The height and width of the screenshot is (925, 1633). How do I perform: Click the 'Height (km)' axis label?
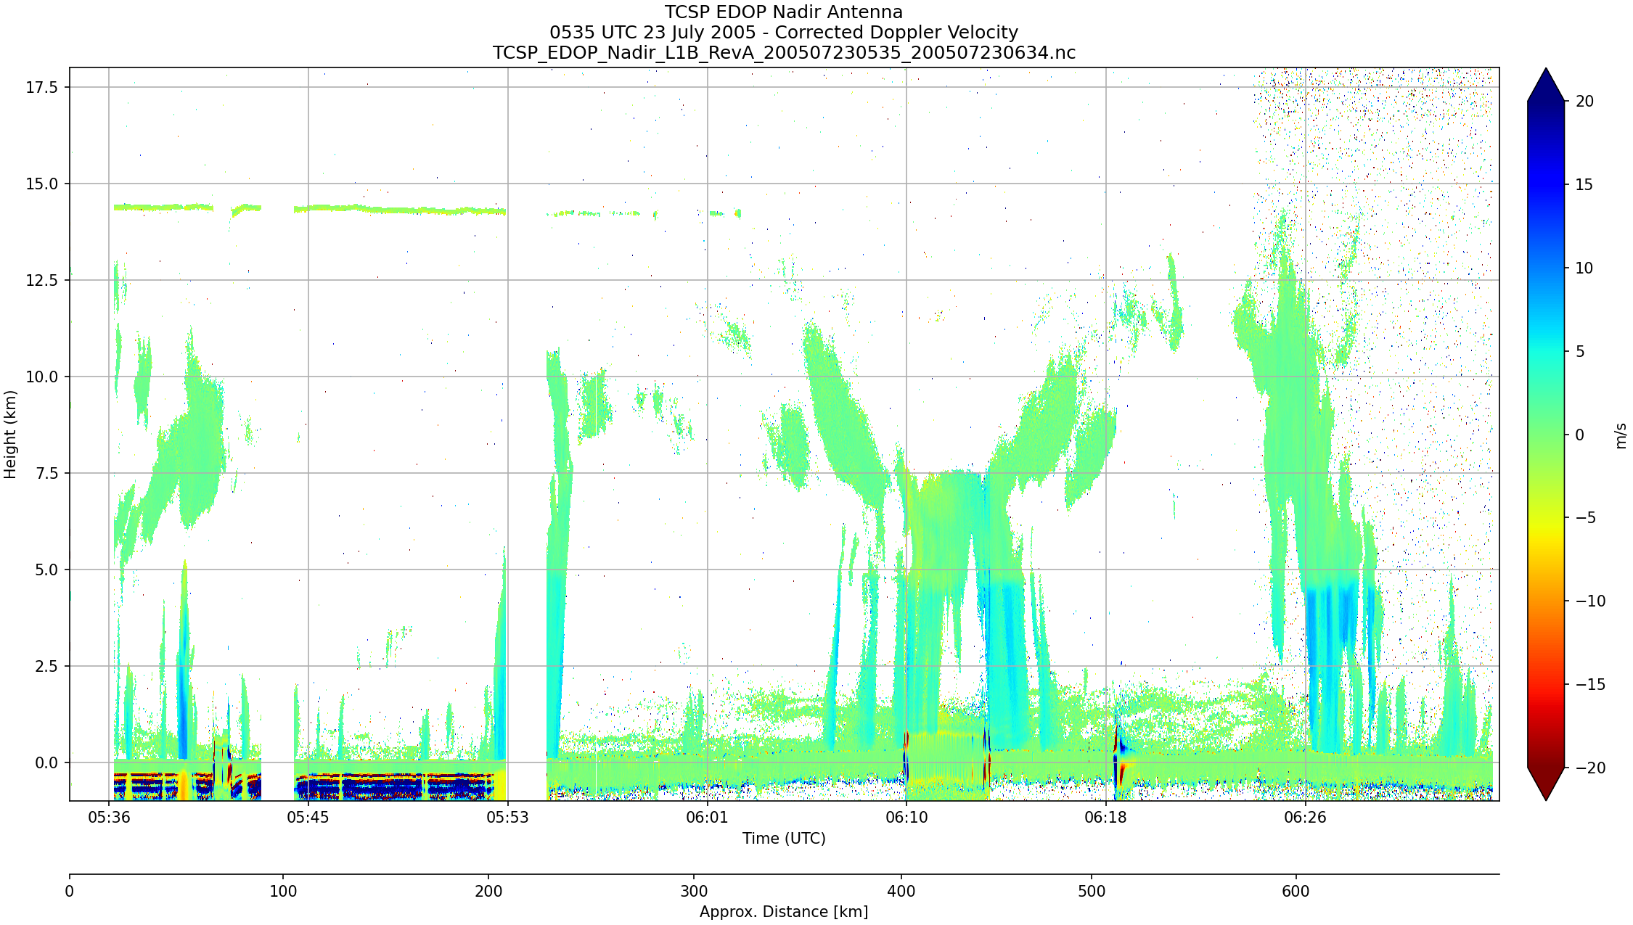pos(10,435)
